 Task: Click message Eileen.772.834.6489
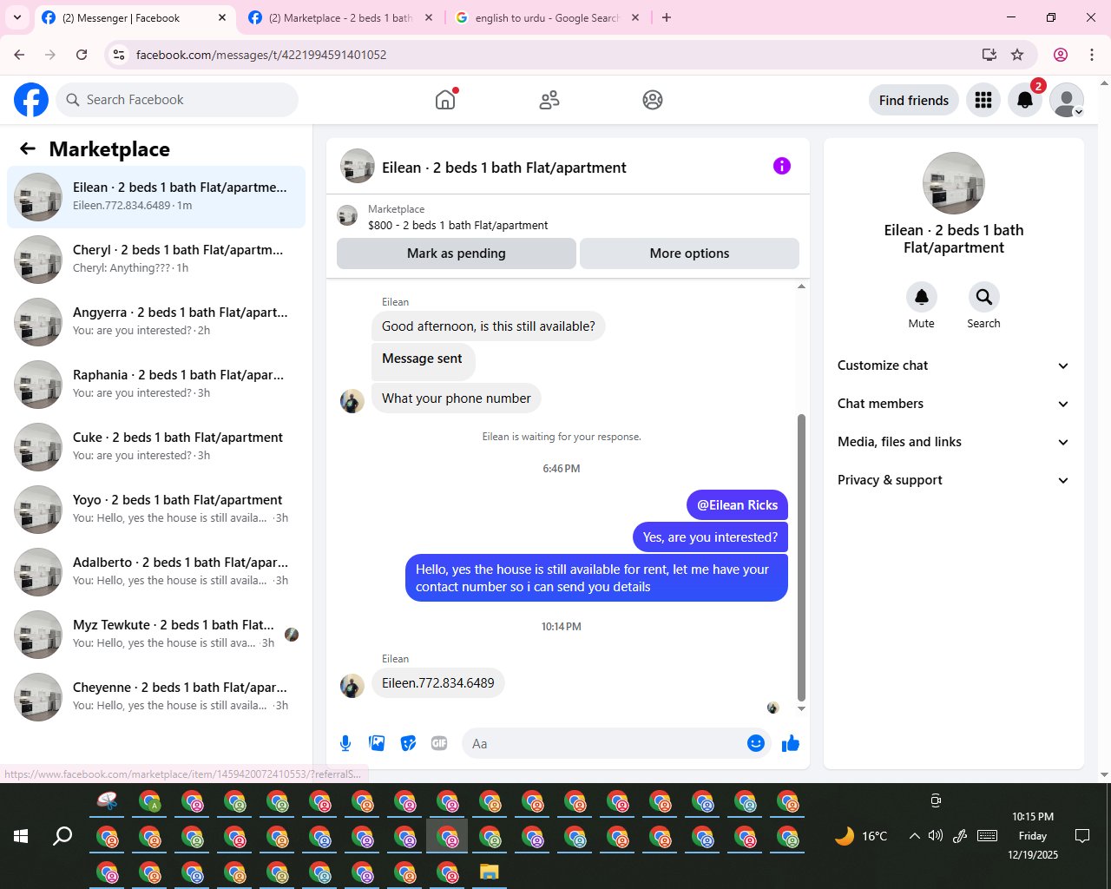pos(438,683)
